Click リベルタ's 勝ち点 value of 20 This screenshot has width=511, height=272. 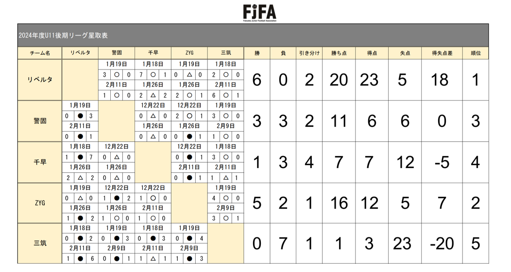click(339, 80)
